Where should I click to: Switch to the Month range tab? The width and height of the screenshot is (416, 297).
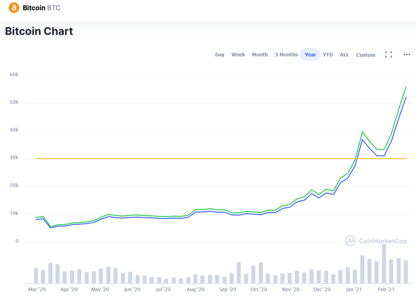click(260, 55)
